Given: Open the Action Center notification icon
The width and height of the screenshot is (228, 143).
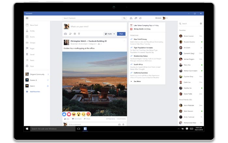Looking at the screenshot, I should [187, 129].
